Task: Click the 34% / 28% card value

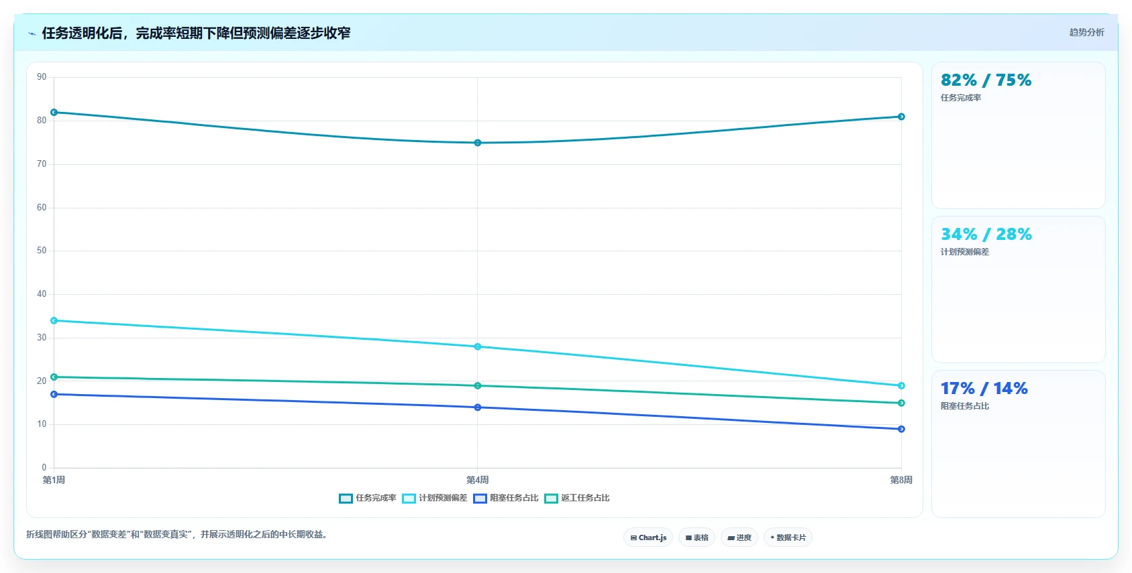Action: point(986,235)
